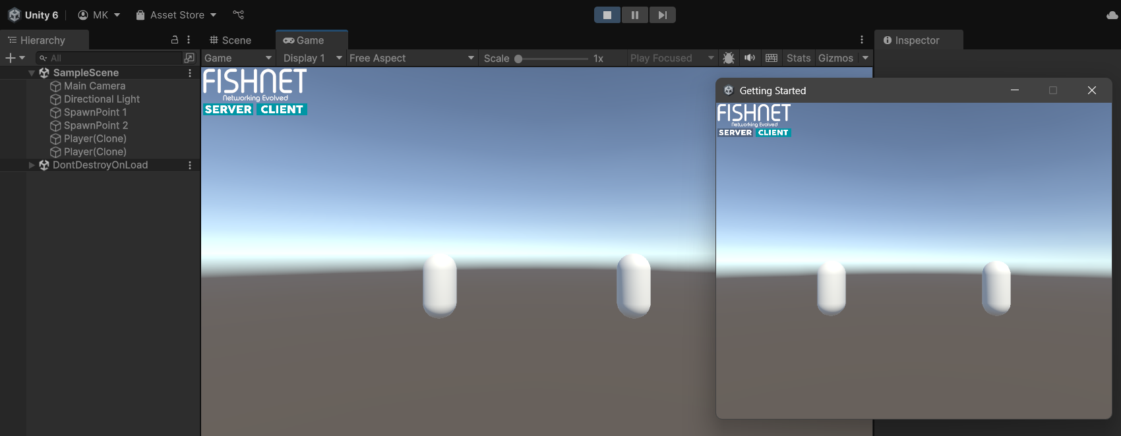Toggle the keyboard shortcuts icon

(x=772, y=58)
